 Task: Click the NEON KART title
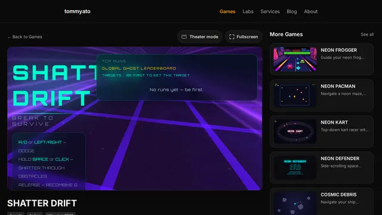[334, 122]
